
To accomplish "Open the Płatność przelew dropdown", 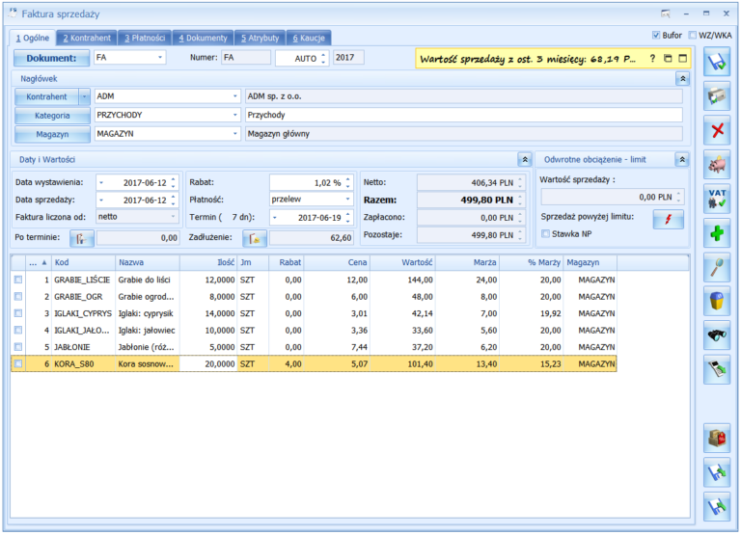I will [347, 200].
